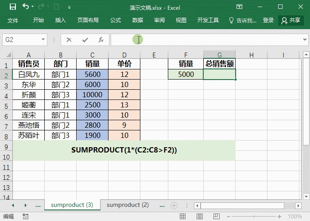
Task: Switch to the sumproduct (2) sheet tab
Action: coord(128,205)
